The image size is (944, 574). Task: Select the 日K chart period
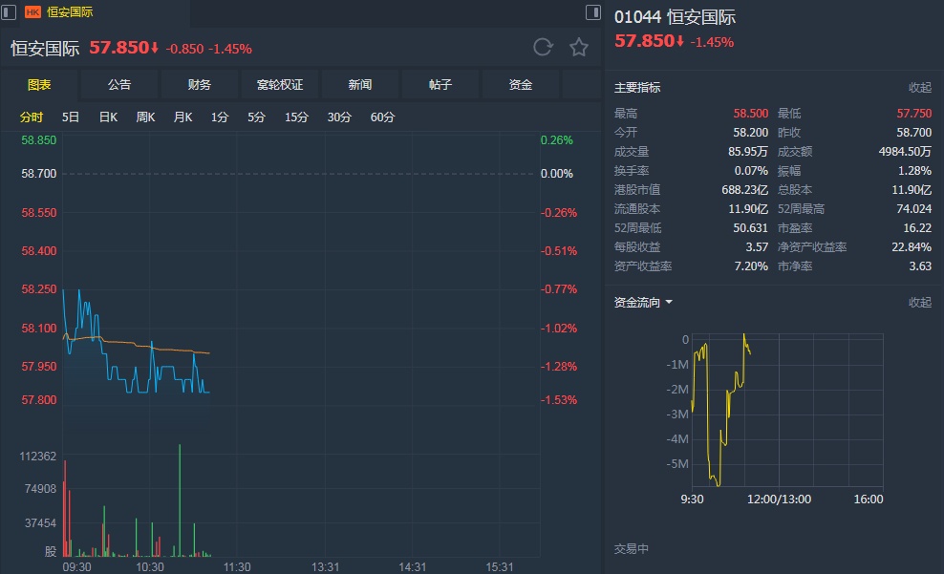pyautogui.click(x=108, y=117)
